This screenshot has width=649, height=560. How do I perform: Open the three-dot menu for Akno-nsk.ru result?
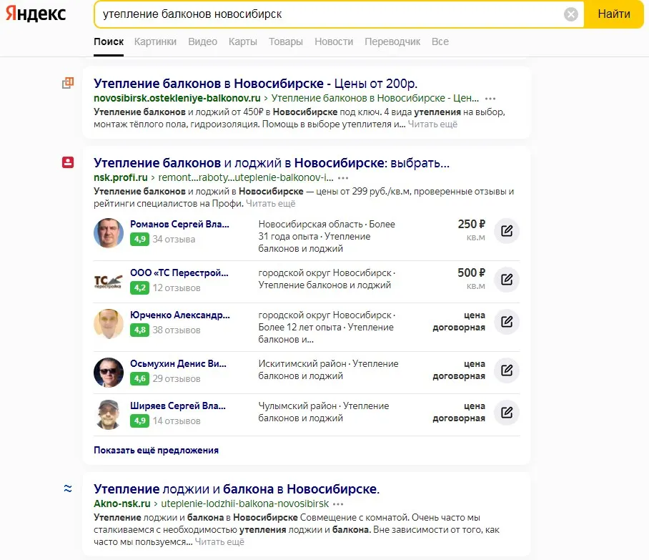point(338,504)
